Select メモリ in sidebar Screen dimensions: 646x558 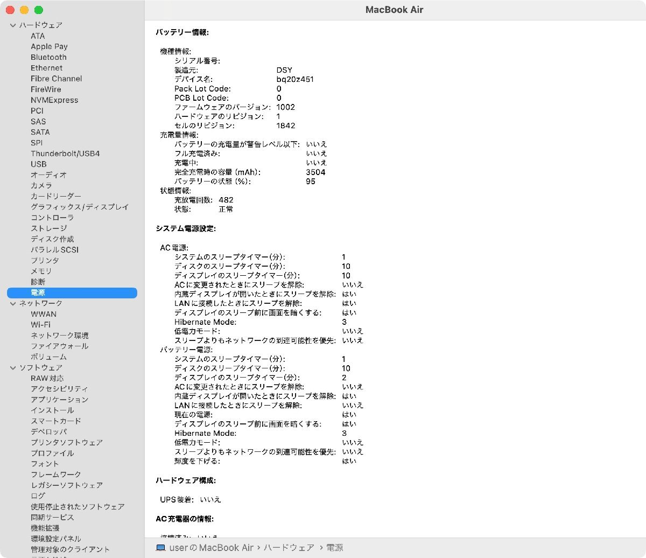pyautogui.click(x=41, y=271)
